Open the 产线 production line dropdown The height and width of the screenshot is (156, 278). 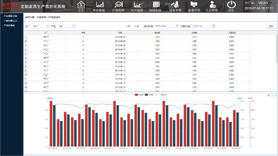coord(67,26)
